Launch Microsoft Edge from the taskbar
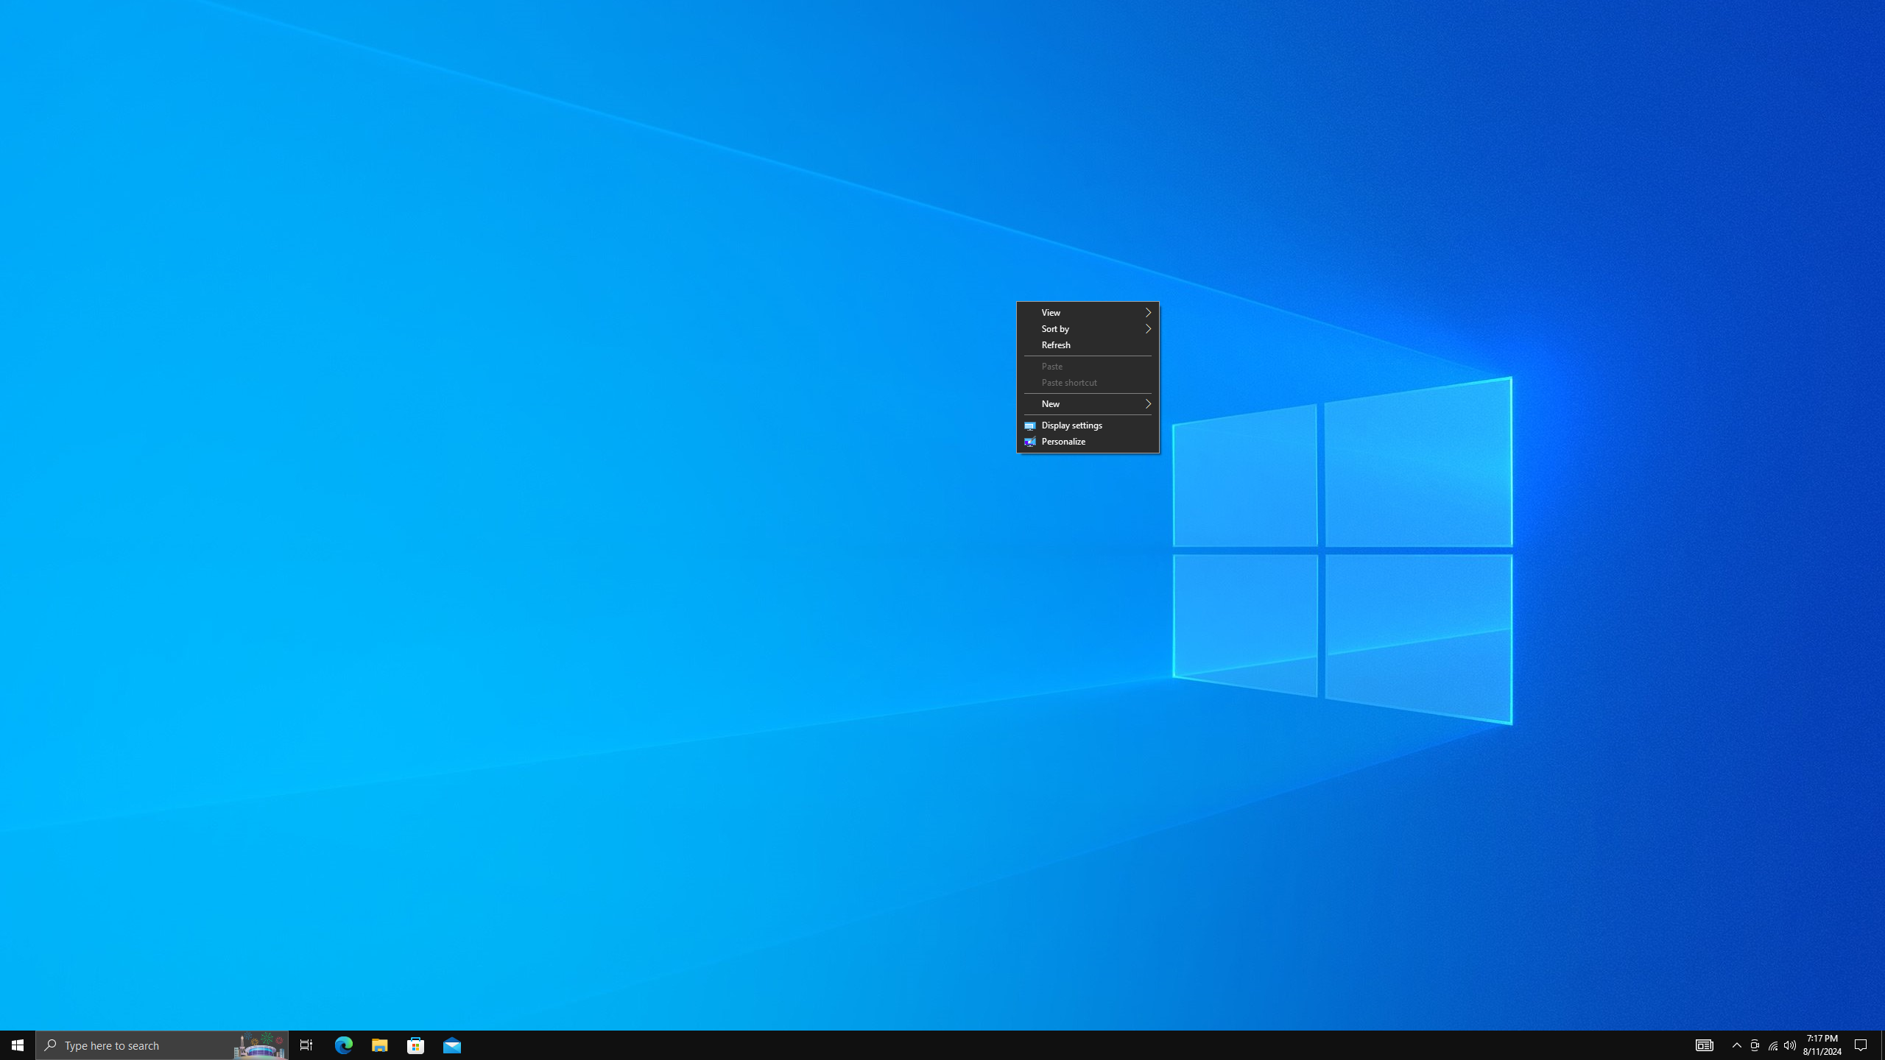 pos(344,1045)
